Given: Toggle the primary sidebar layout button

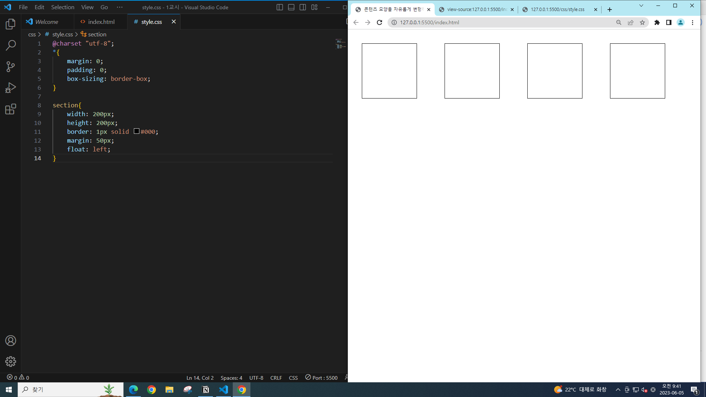Looking at the screenshot, I should point(279,7).
